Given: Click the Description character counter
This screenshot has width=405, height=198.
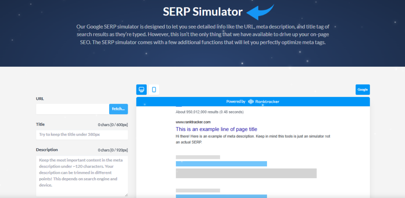Looking at the screenshot, I should 113,150.
